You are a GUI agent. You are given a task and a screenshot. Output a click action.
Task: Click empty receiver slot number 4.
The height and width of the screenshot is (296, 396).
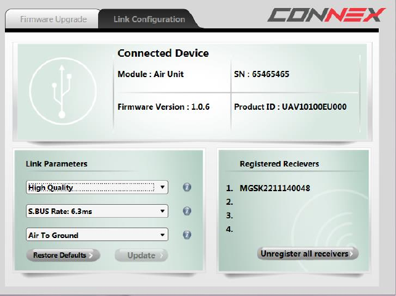pyautogui.click(x=229, y=229)
